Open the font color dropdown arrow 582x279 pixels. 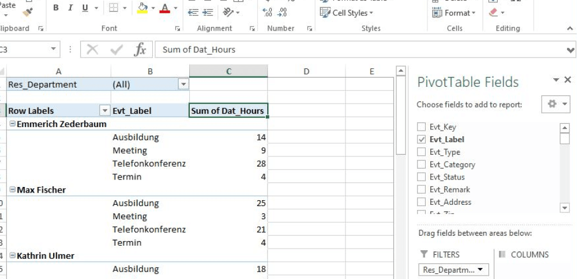click(x=175, y=8)
